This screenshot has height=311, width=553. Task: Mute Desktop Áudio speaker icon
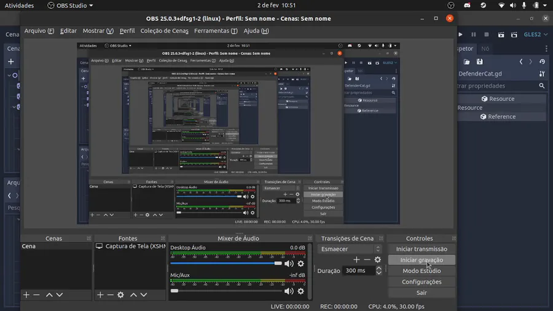pyautogui.click(x=289, y=264)
